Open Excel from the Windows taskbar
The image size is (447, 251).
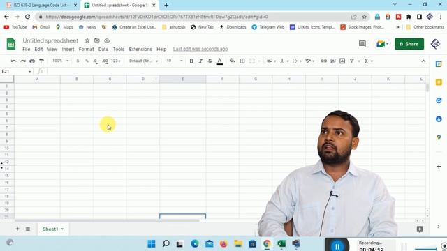click(281, 243)
